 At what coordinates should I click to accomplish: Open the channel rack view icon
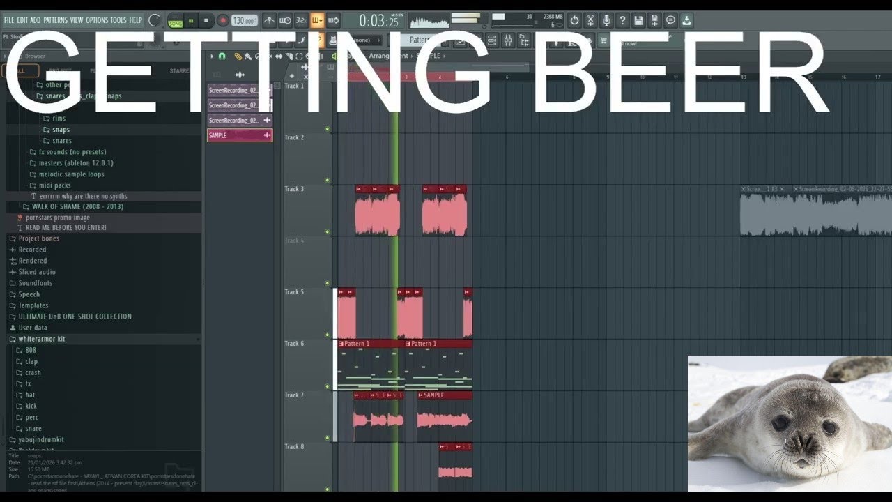point(492,40)
